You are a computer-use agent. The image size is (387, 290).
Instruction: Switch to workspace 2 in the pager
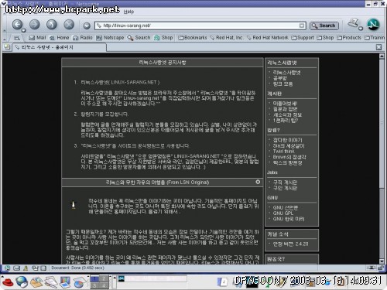coord(104,278)
